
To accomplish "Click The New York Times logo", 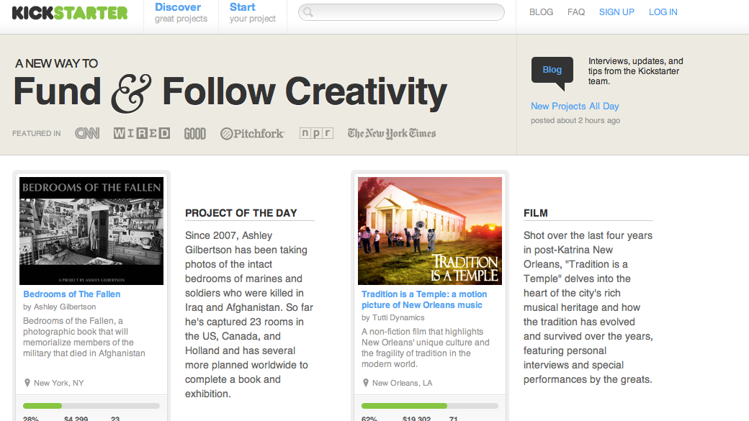I will (x=392, y=134).
